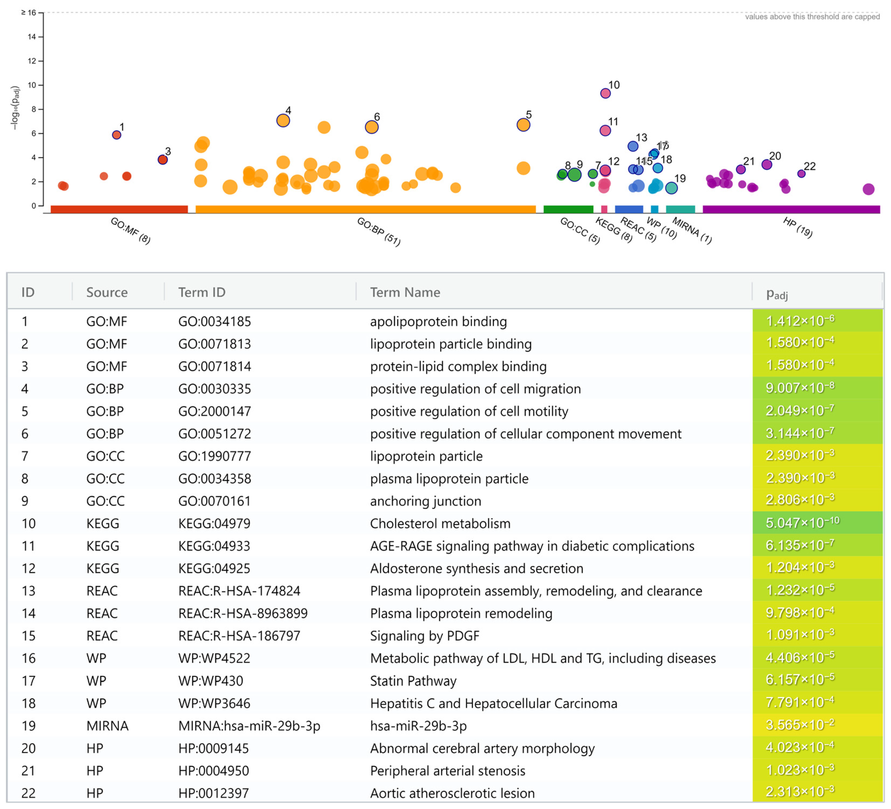
Task: Click data point labeled 4 in GO:BP
Action: click(x=283, y=120)
